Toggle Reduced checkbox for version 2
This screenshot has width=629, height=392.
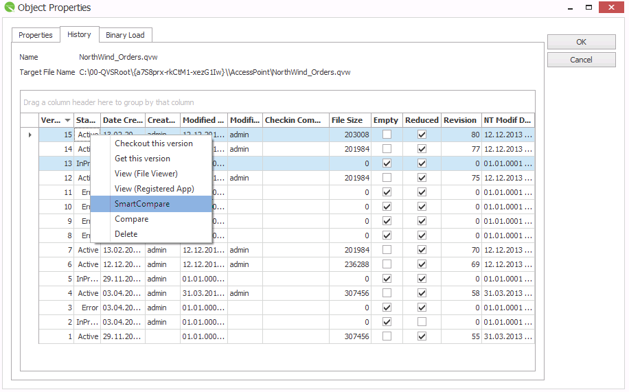[x=422, y=322]
